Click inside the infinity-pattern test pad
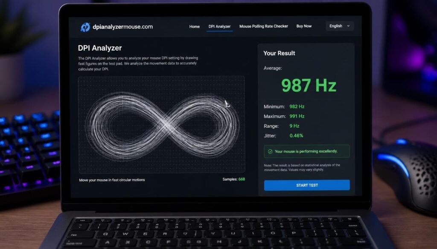 [162, 124]
